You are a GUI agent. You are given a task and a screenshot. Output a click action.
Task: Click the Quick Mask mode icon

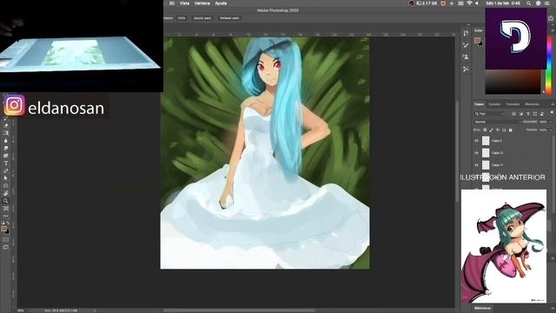[x=6, y=240]
